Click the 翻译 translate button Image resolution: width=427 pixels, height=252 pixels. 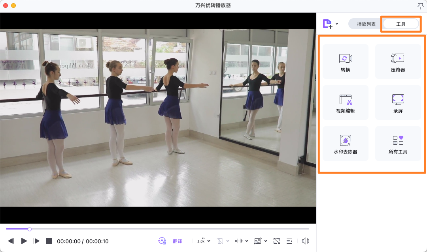coord(178,241)
